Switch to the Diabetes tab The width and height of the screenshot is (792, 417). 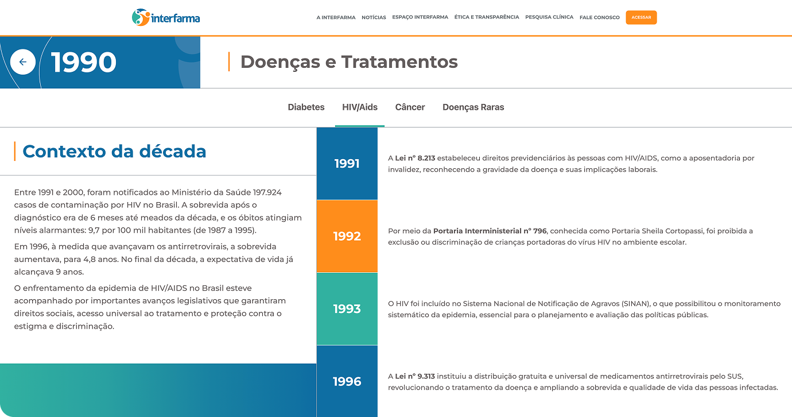click(306, 107)
